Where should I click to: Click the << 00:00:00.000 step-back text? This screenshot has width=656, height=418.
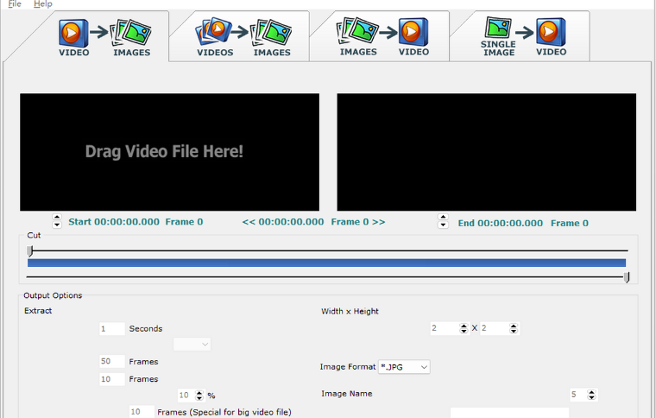[283, 222]
